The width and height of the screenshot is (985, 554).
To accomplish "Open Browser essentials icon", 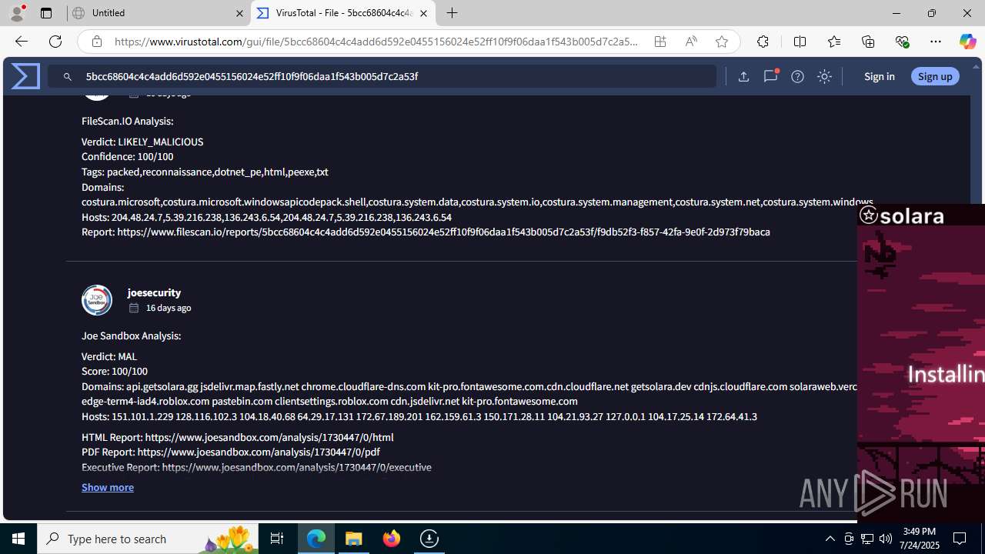I will tap(902, 42).
